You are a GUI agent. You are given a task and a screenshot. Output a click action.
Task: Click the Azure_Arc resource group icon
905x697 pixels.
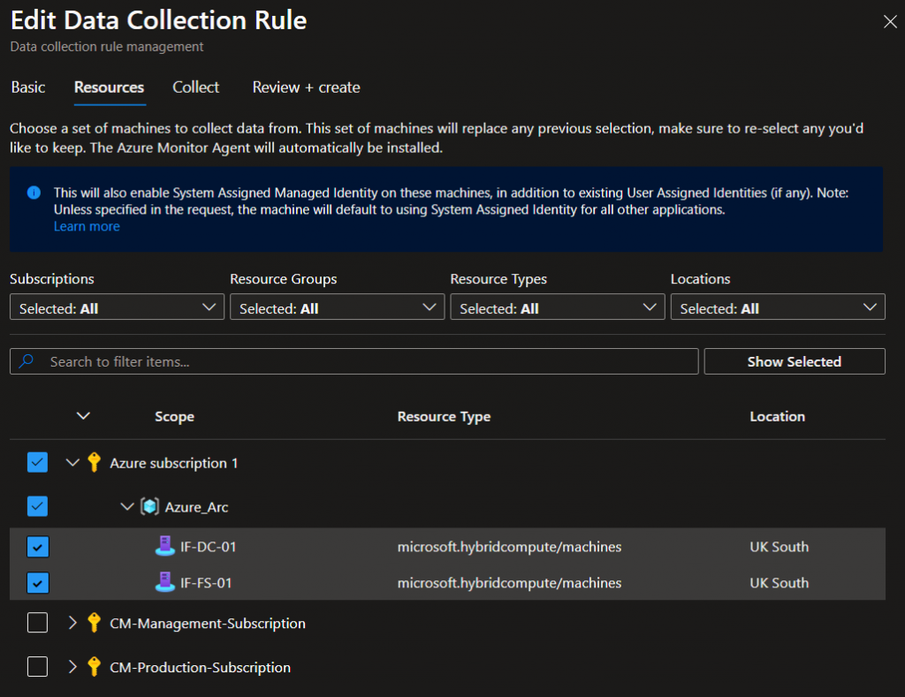[150, 506]
